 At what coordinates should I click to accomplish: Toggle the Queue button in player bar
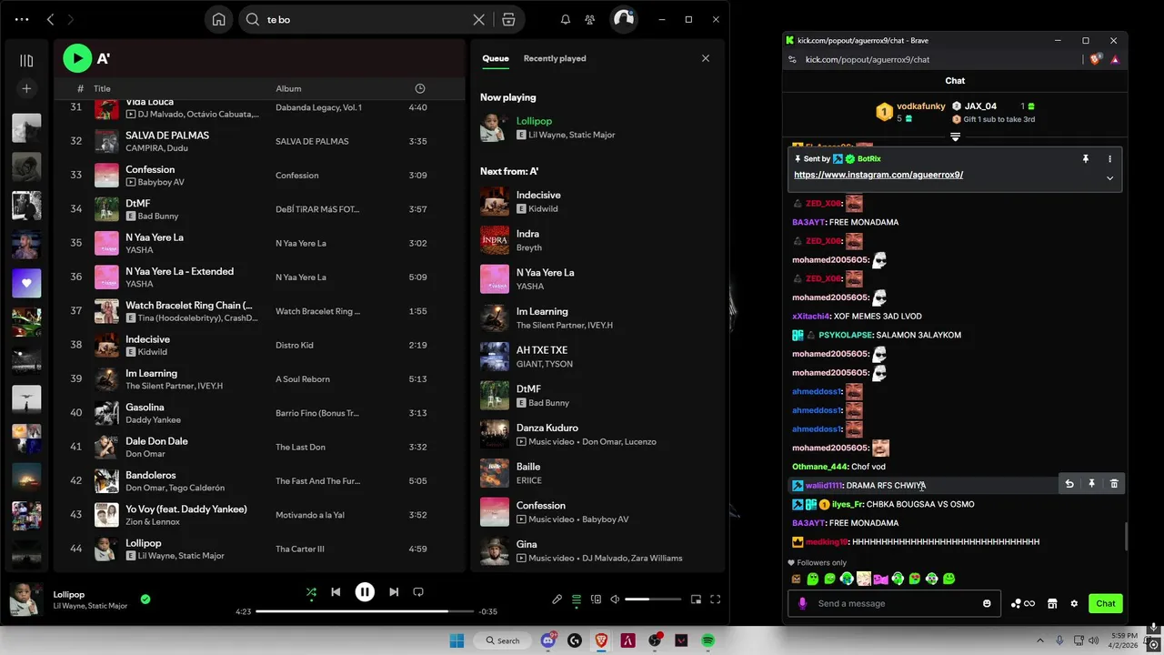point(576,599)
